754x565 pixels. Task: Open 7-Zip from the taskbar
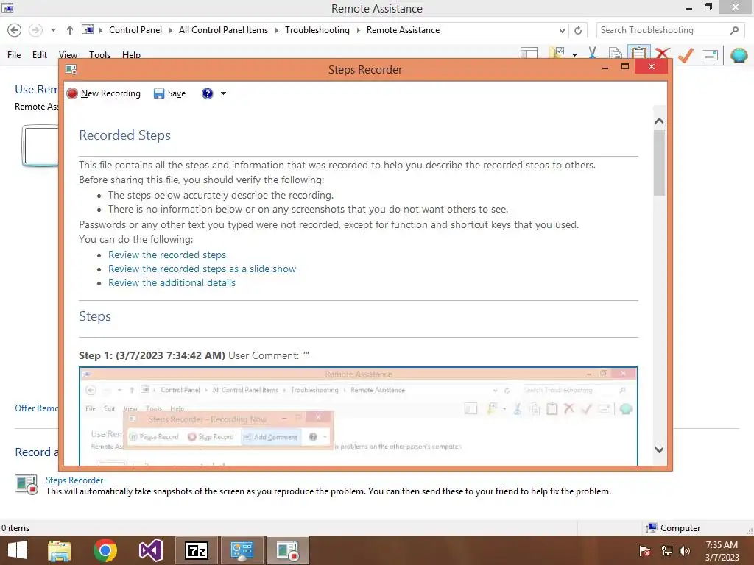pyautogui.click(x=196, y=550)
